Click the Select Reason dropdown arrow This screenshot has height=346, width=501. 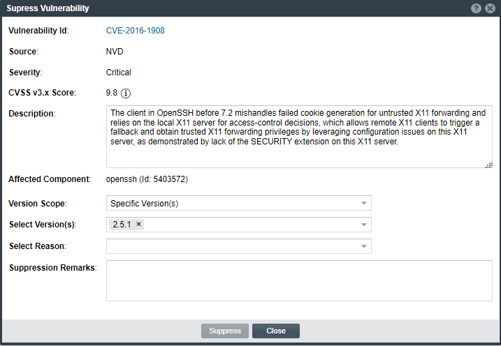(x=363, y=246)
